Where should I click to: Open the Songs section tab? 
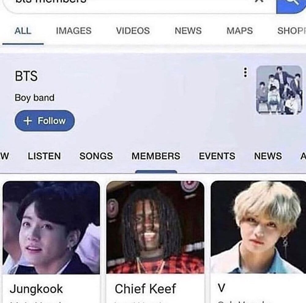pyautogui.click(x=96, y=156)
